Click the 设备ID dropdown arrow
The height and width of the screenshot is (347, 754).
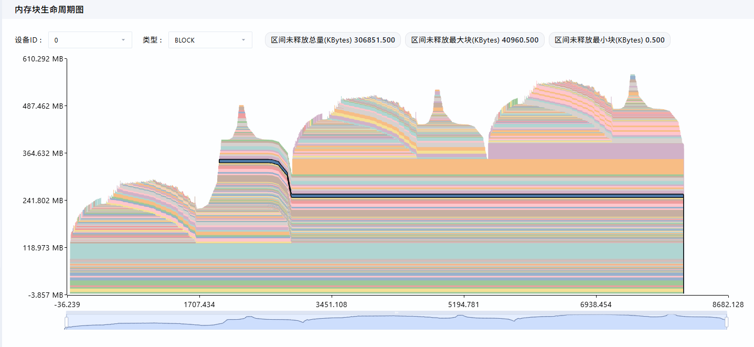click(123, 40)
